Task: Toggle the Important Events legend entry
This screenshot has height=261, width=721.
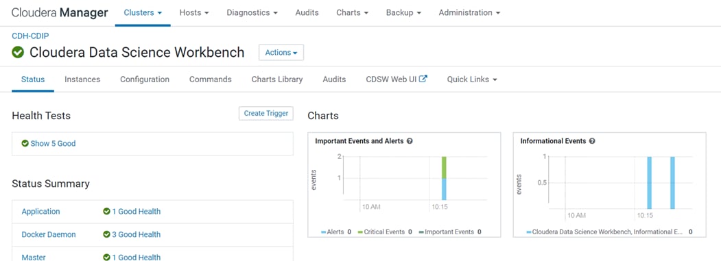Action: click(x=447, y=232)
